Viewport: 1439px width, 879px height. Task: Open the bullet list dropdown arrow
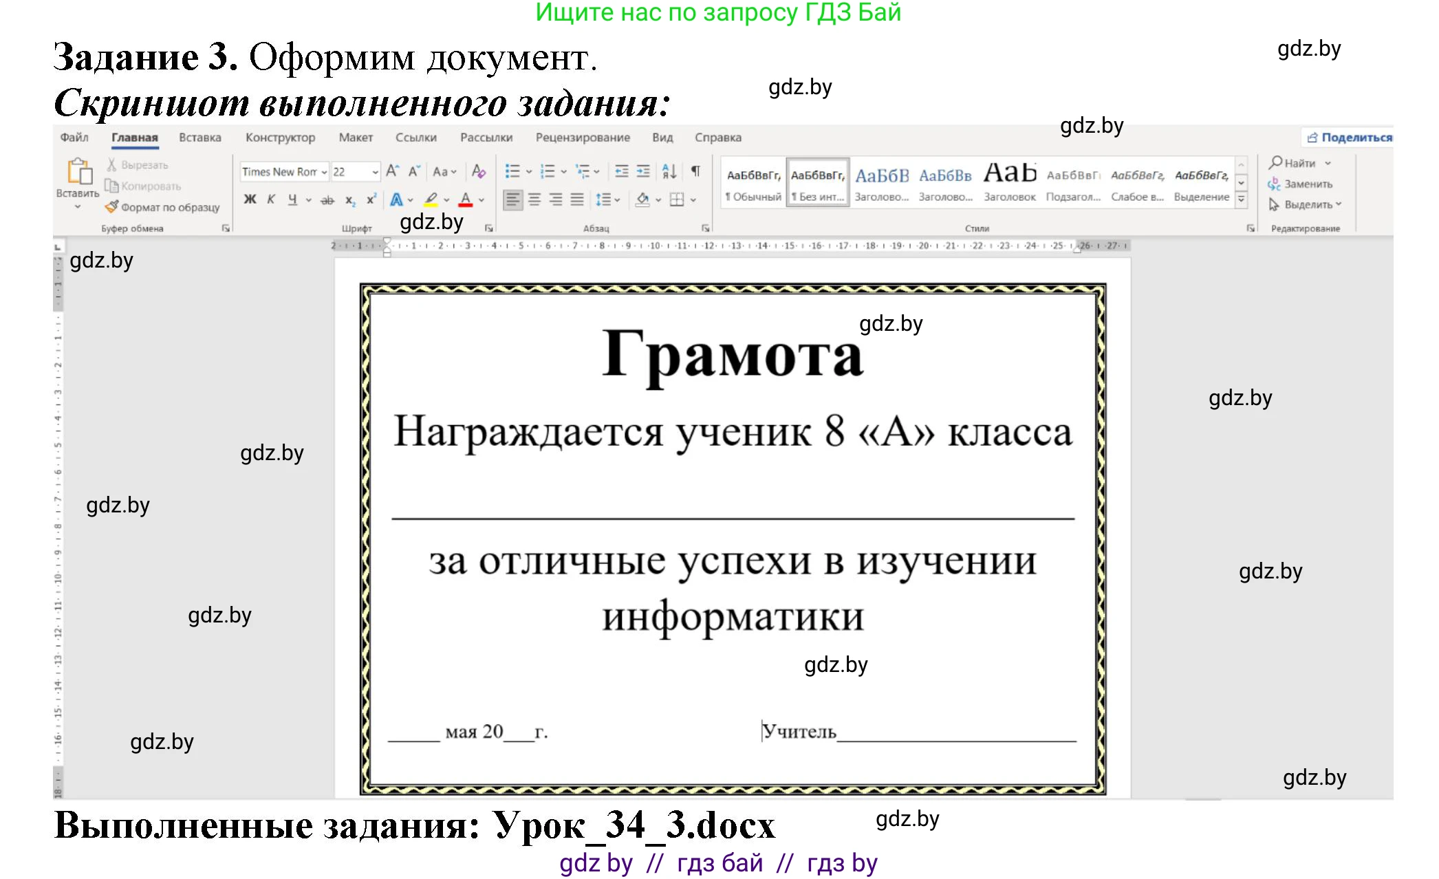click(x=528, y=171)
